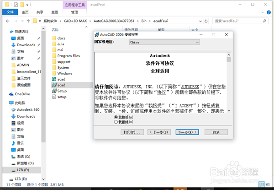Screen dimensions: 274x190
Task: Click the CAD+3D MAX breadcrumb
Action: click(x=75, y=21)
